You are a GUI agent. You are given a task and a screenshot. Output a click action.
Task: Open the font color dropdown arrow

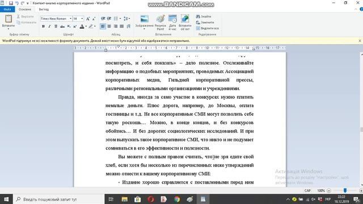pyautogui.click(x=86, y=27)
